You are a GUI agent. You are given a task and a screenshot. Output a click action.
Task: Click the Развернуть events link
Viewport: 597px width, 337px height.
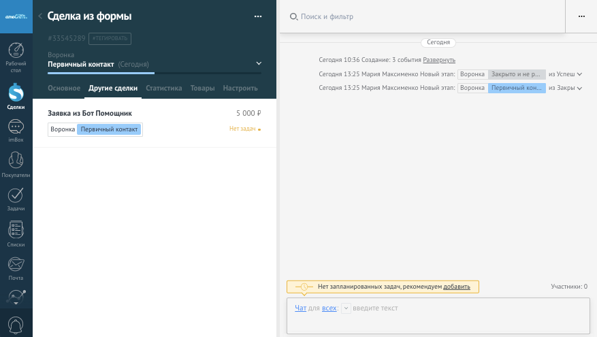pyautogui.click(x=439, y=61)
